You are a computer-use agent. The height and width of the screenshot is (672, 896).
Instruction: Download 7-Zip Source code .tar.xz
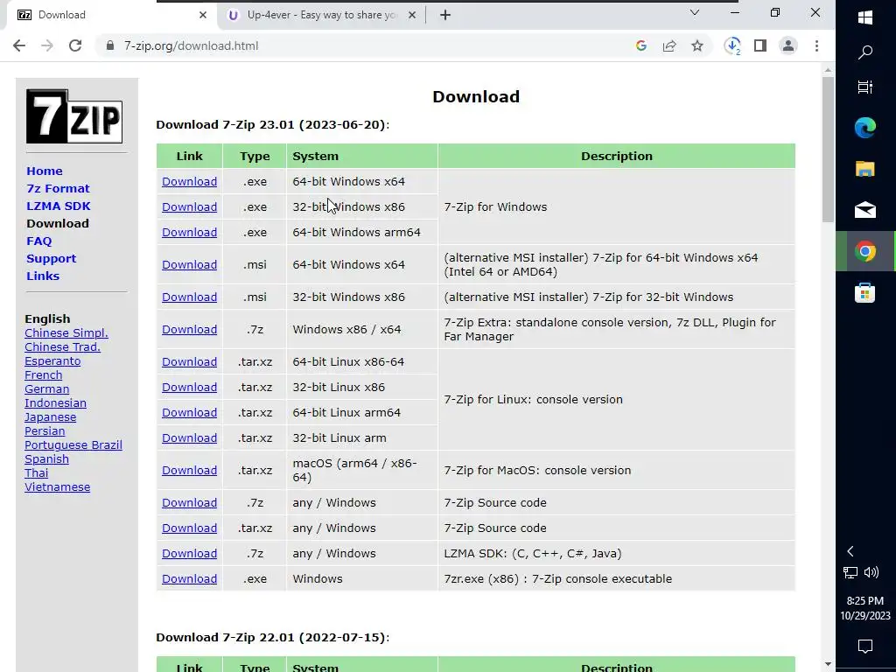(x=189, y=528)
